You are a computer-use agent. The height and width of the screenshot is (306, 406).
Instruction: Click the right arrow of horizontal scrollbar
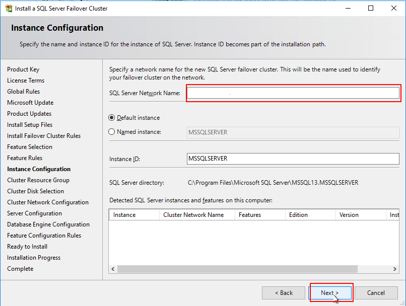coord(394,269)
